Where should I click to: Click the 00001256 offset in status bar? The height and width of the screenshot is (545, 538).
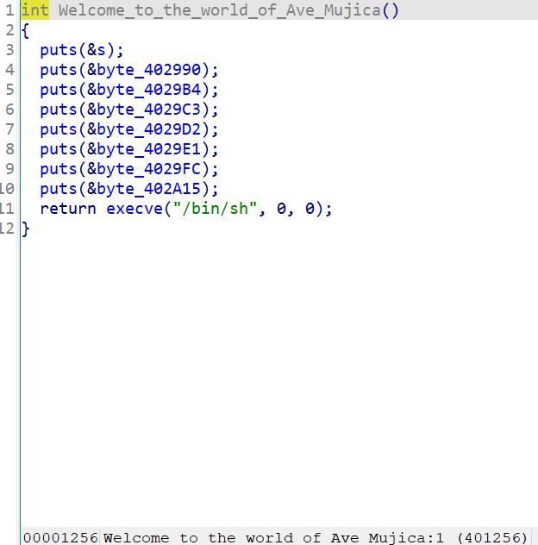(x=60, y=537)
